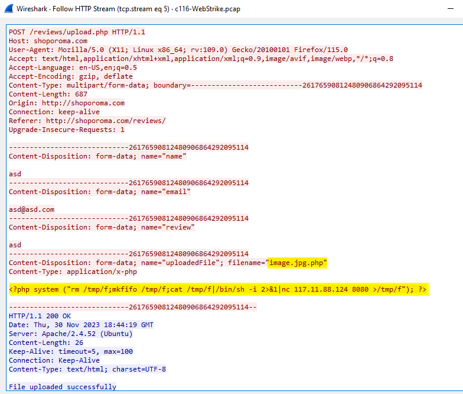Click the Accept: text/html header line
Viewport: 463px width, 394px height.
tap(201, 59)
